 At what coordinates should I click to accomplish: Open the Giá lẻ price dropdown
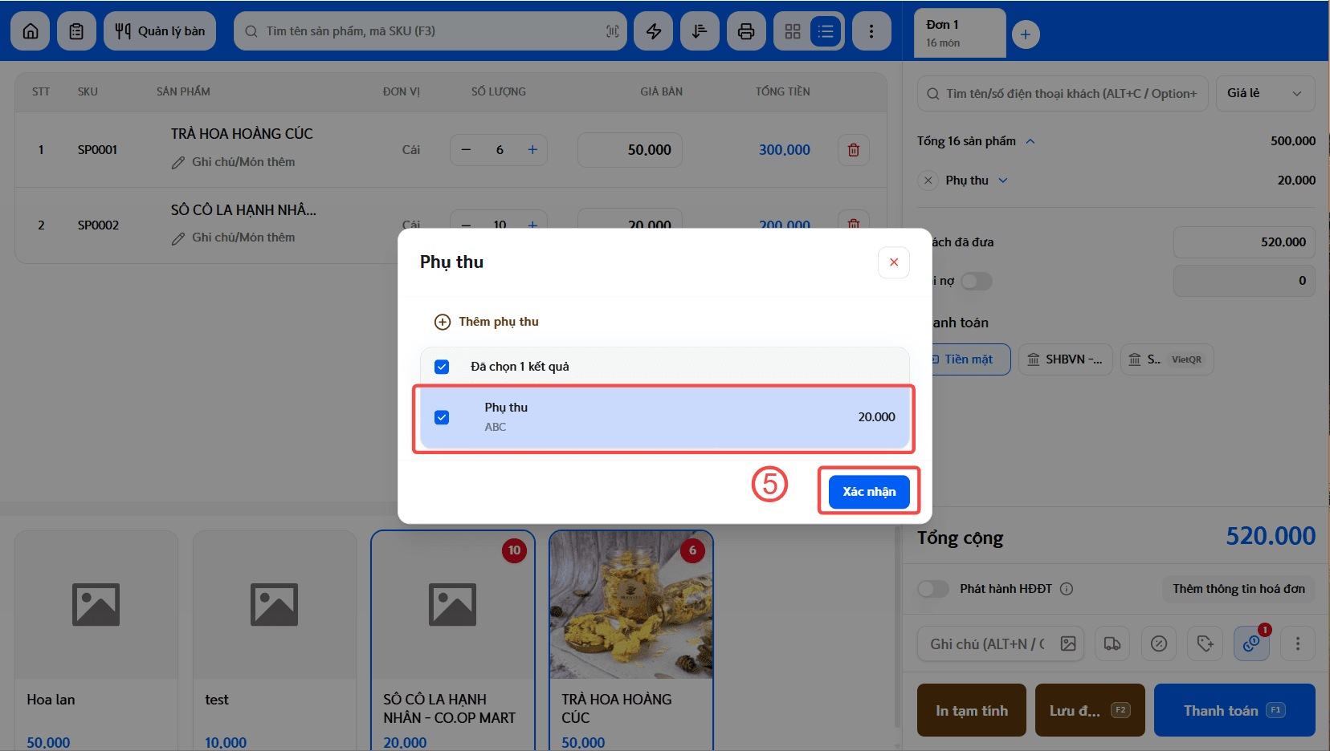pyautogui.click(x=1265, y=93)
